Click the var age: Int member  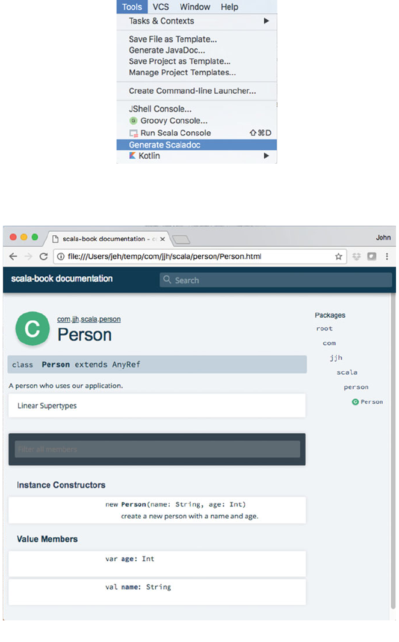pyautogui.click(x=130, y=559)
